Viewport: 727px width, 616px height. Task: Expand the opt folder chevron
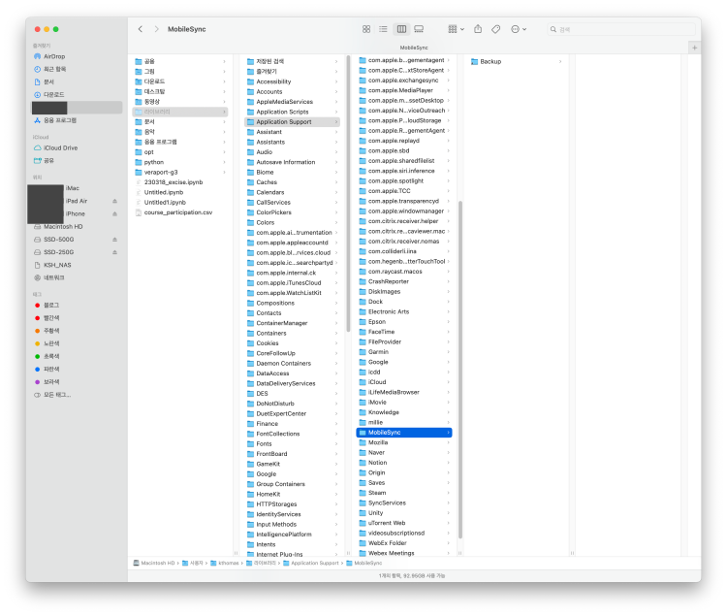pos(224,152)
